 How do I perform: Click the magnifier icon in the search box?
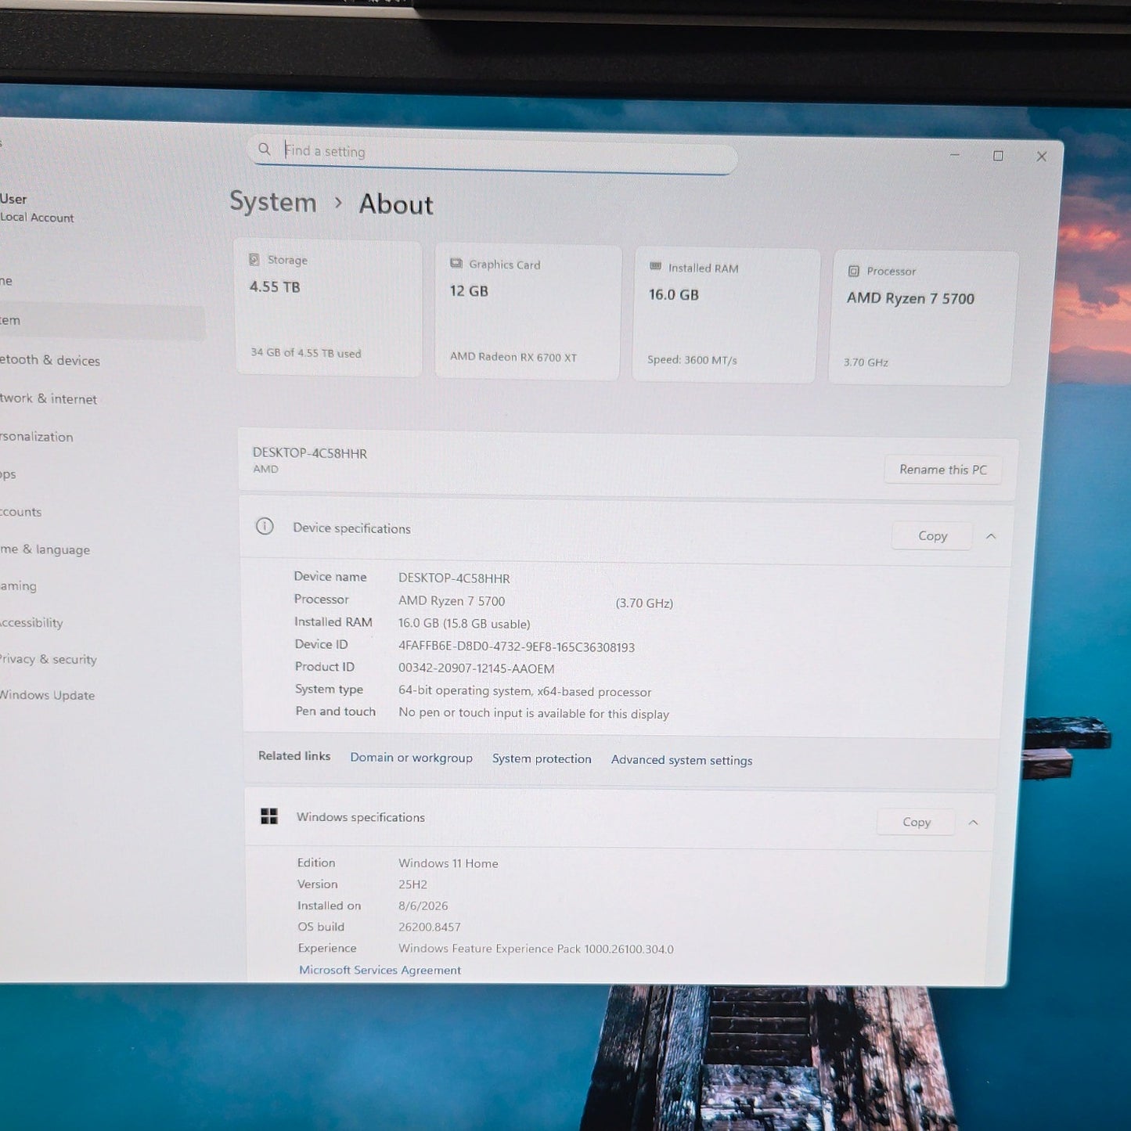(265, 149)
